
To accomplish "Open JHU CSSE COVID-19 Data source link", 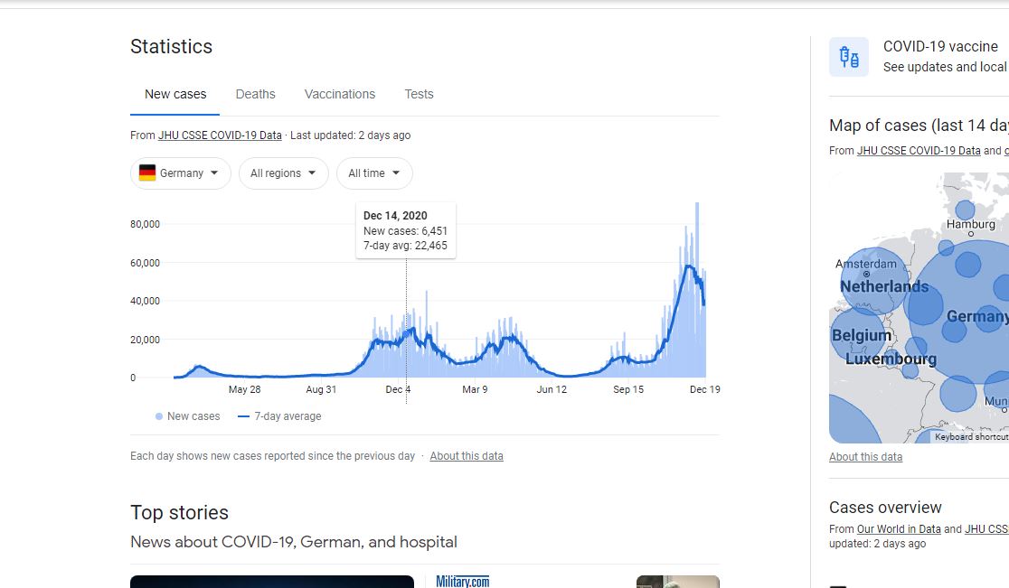I will point(220,135).
